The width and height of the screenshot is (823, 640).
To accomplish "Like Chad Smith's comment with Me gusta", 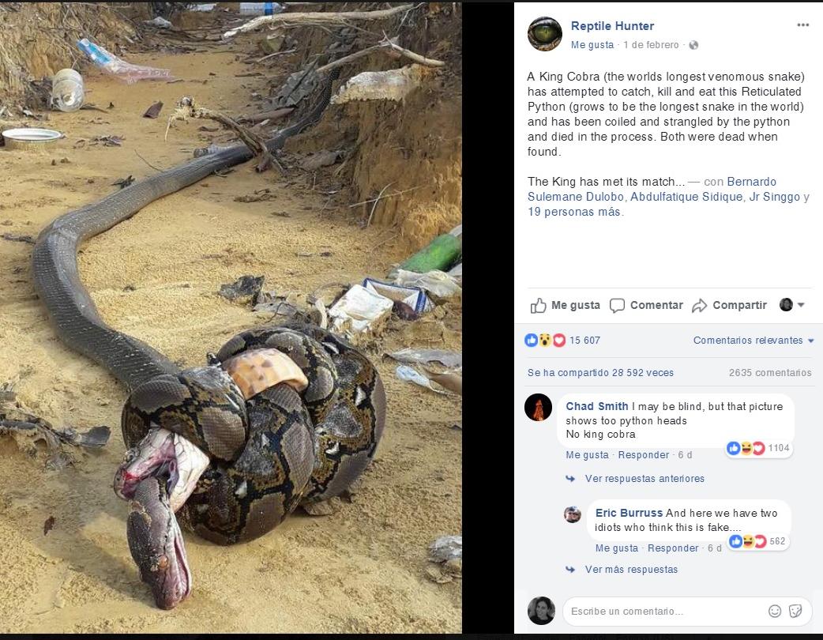I will click(x=587, y=455).
